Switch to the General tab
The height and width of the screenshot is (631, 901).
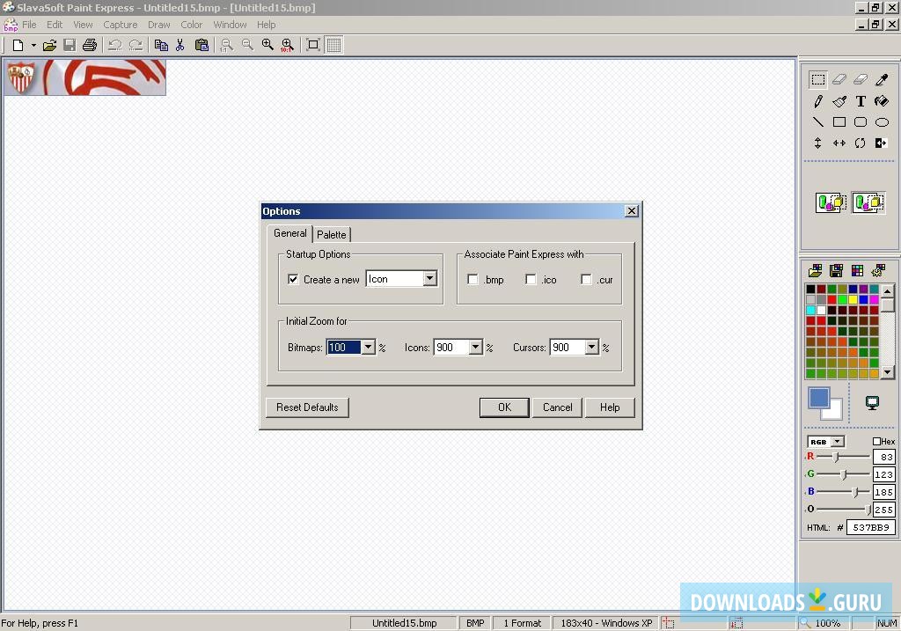click(x=290, y=232)
